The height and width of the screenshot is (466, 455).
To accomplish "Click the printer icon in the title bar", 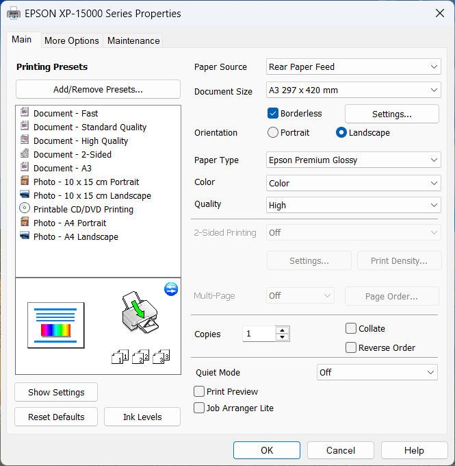I will click(14, 14).
